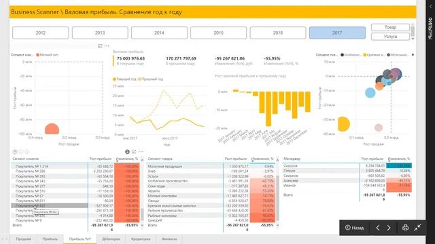This screenshot has height=244, width=435.
Task: Click the 75 003 976,63 current year card
Action: (x=130, y=61)
